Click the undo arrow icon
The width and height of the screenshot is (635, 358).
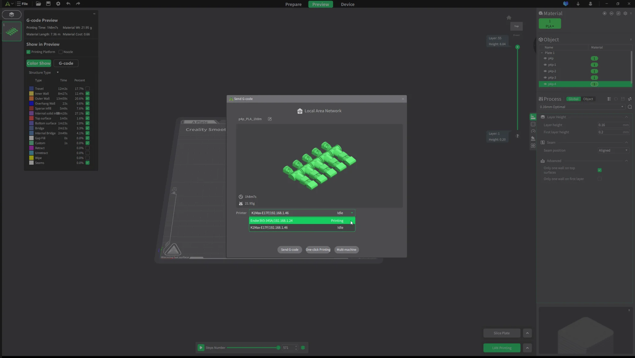point(68,4)
